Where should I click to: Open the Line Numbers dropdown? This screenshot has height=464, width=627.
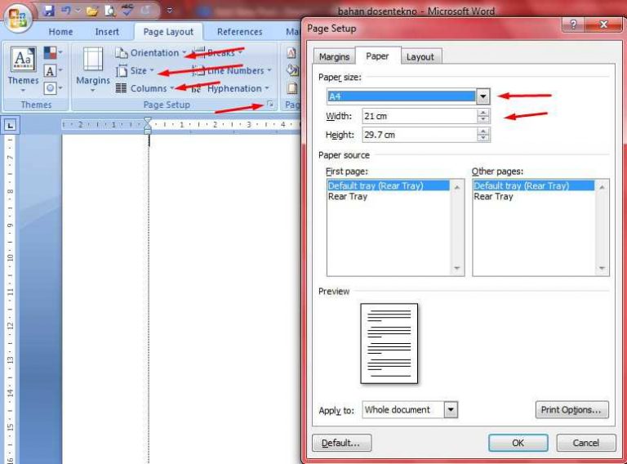[232, 71]
